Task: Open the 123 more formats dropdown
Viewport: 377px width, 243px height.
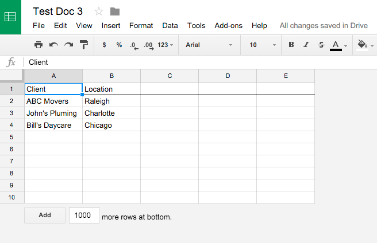Action: coord(165,45)
